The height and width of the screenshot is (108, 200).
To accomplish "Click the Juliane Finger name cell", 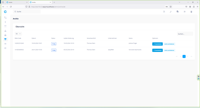I will [x=133, y=43].
